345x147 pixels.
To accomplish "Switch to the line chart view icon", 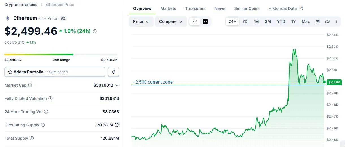I will [195, 21].
